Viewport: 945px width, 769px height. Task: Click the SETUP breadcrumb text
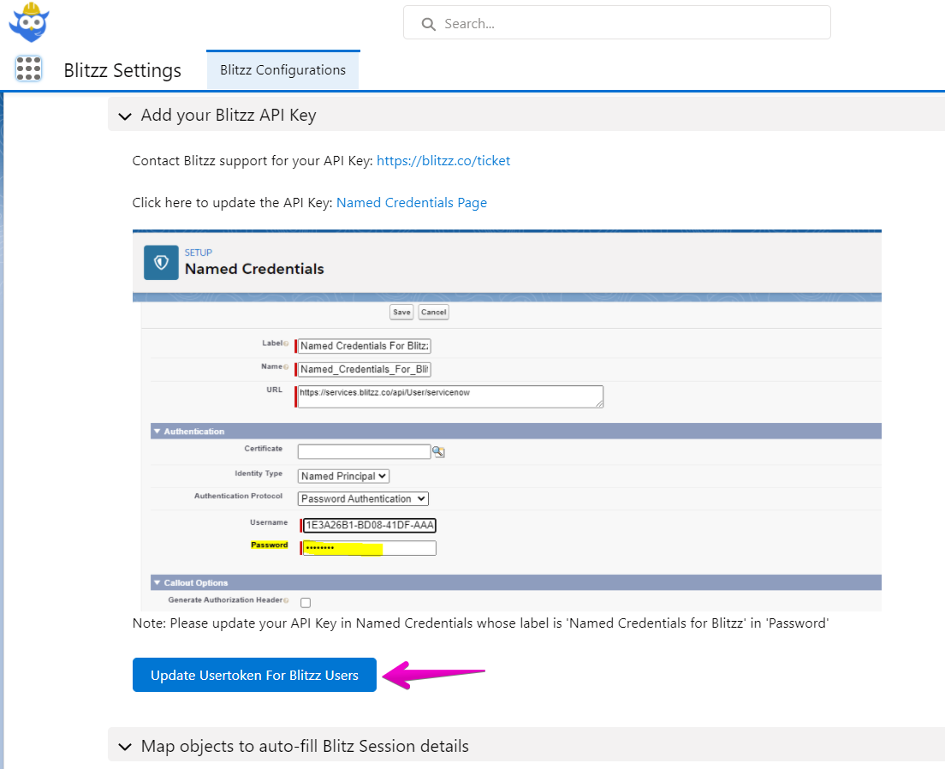click(x=199, y=253)
